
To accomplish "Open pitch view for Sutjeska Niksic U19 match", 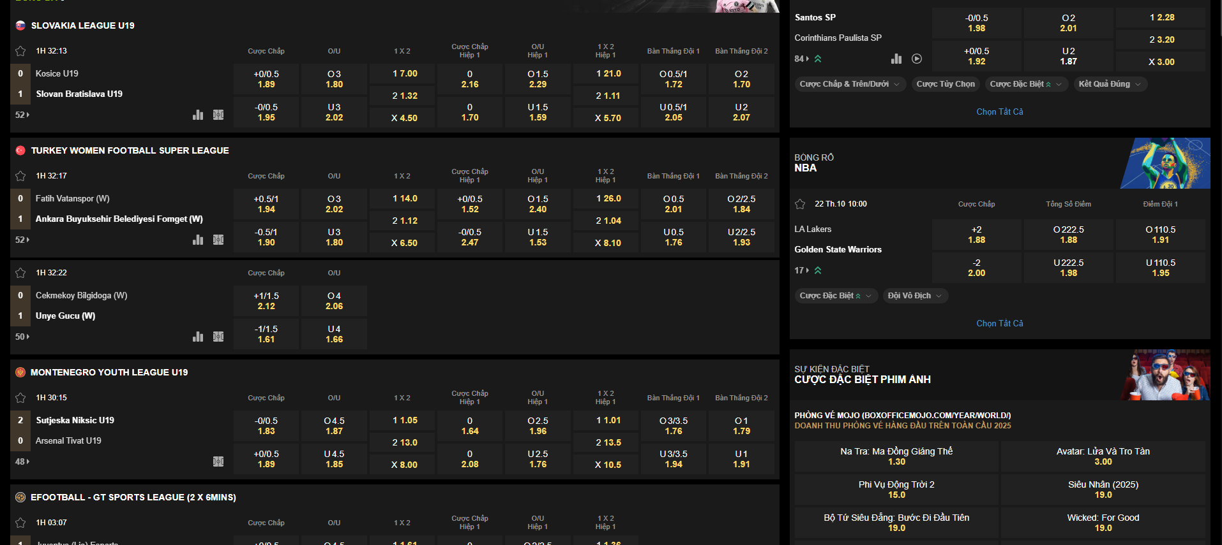I will coord(218,461).
